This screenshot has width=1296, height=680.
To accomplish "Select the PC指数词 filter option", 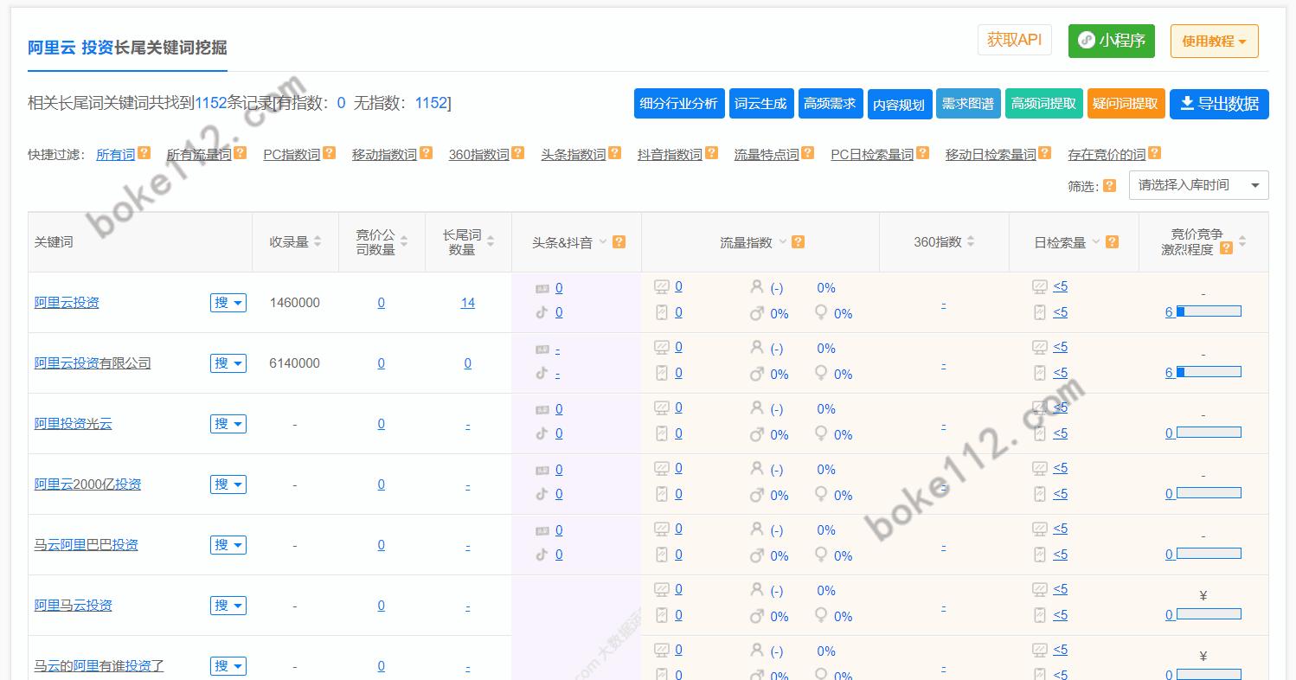I will tap(292, 153).
